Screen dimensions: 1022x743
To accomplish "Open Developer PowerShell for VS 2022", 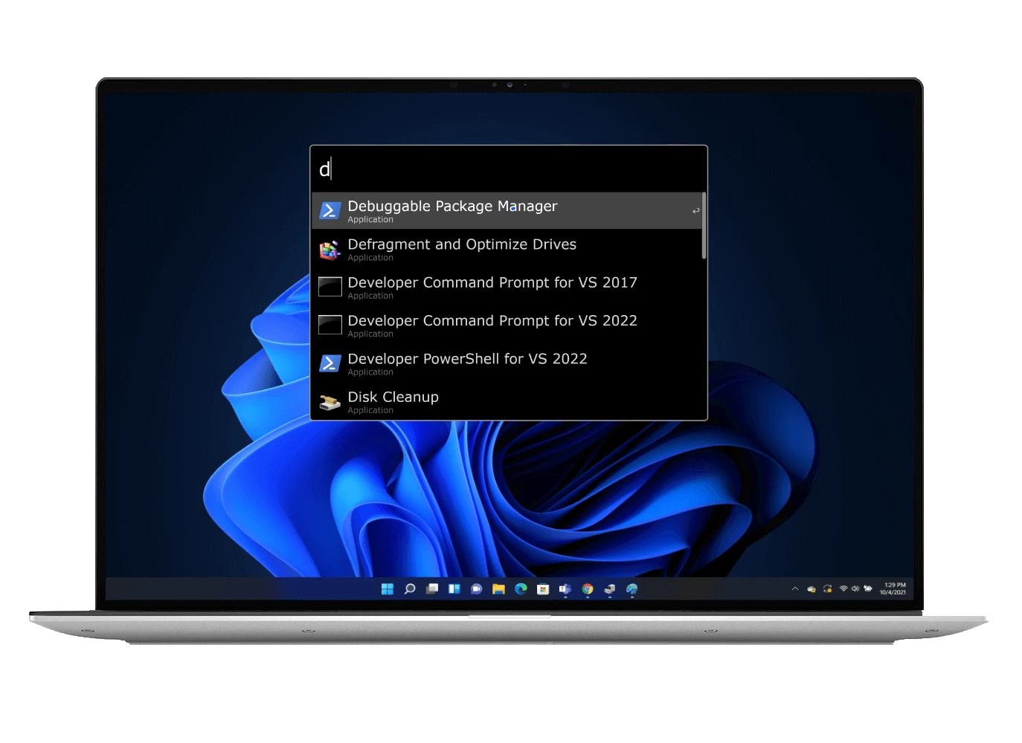I will 508,364.
